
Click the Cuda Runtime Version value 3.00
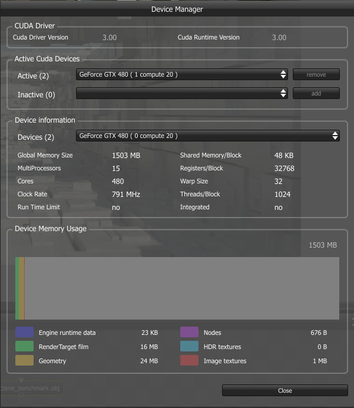(x=279, y=38)
